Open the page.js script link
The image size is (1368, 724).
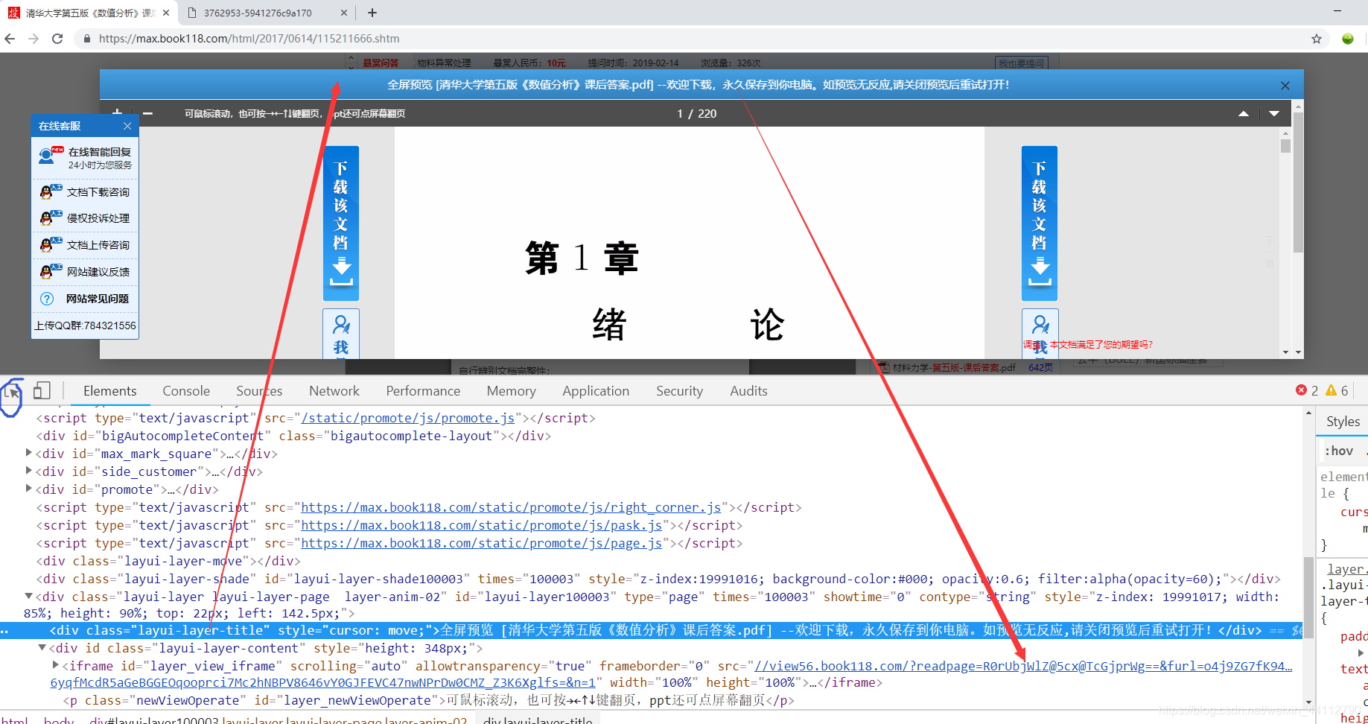point(481,543)
